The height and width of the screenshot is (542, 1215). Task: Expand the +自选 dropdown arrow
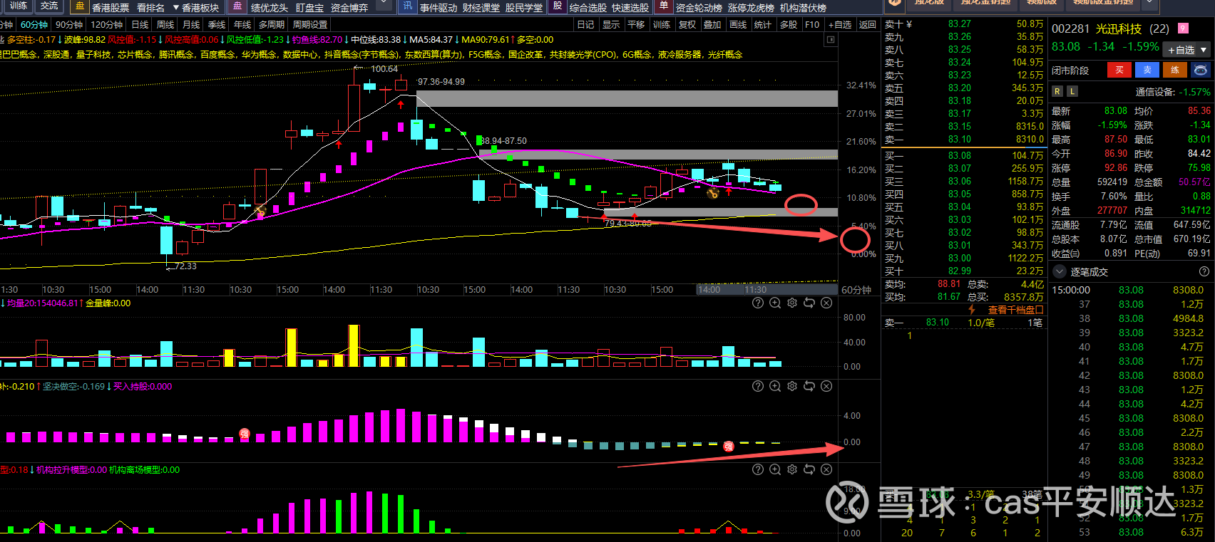(x=1204, y=50)
